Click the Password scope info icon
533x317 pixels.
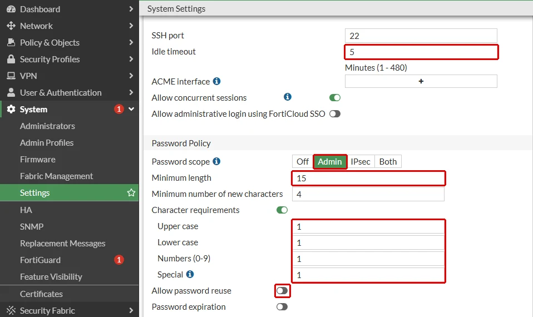pos(216,161)
